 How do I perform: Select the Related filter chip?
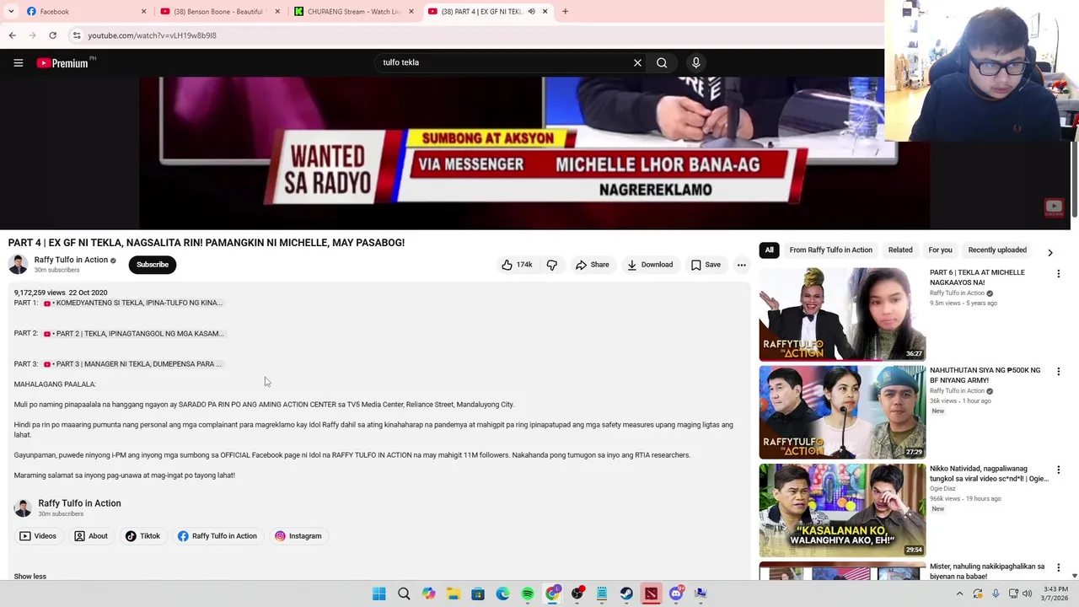coord(899,250)
